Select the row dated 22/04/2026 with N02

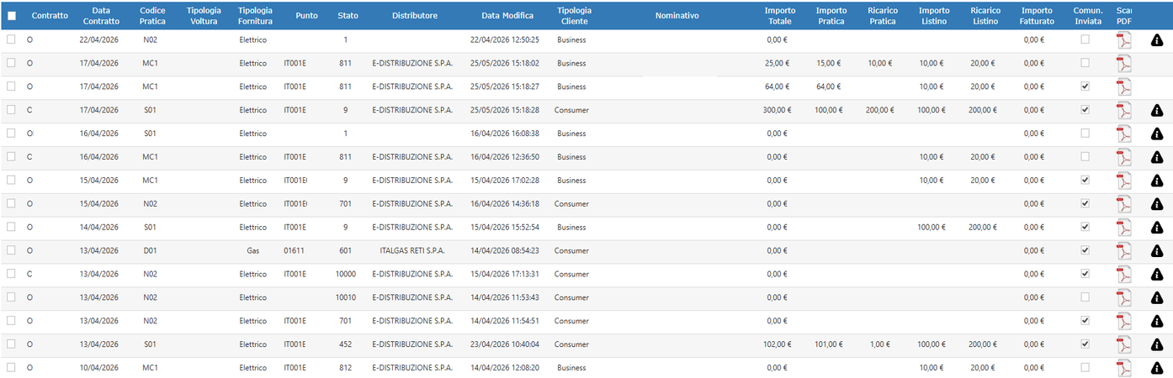tap(11, 39)
